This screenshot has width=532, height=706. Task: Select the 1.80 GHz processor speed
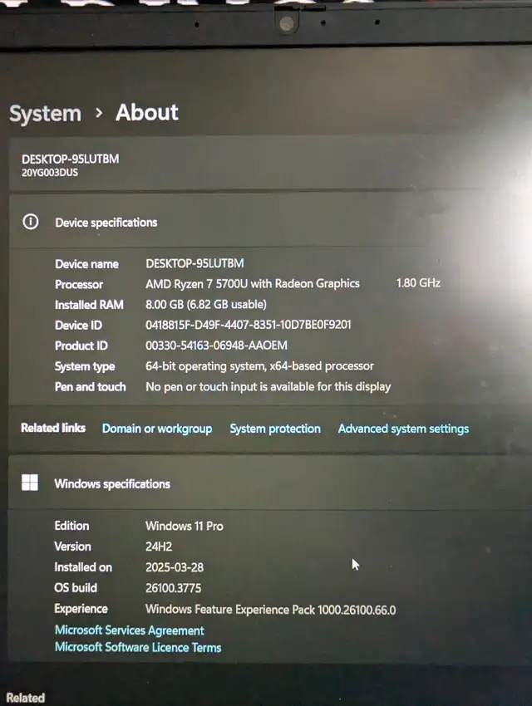418,282
